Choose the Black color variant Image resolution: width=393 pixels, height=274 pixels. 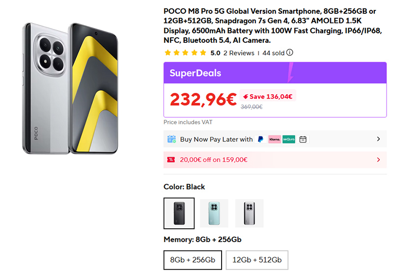click(x=179, y=214)
